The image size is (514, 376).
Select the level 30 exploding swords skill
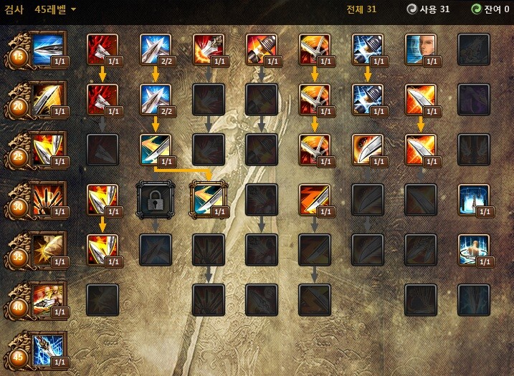point(48,200)
